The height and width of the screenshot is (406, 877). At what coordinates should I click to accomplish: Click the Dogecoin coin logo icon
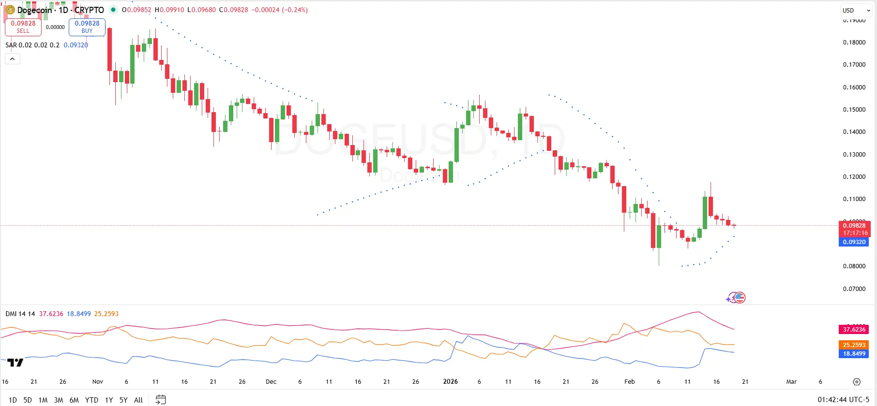pyautogui.click(x=10, y=10)
